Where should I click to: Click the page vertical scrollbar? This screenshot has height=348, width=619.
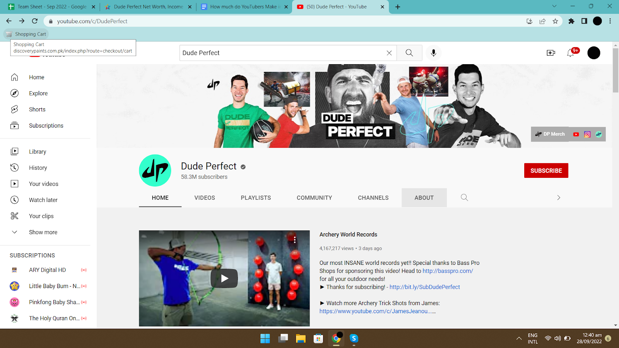[x=616, y=70]
